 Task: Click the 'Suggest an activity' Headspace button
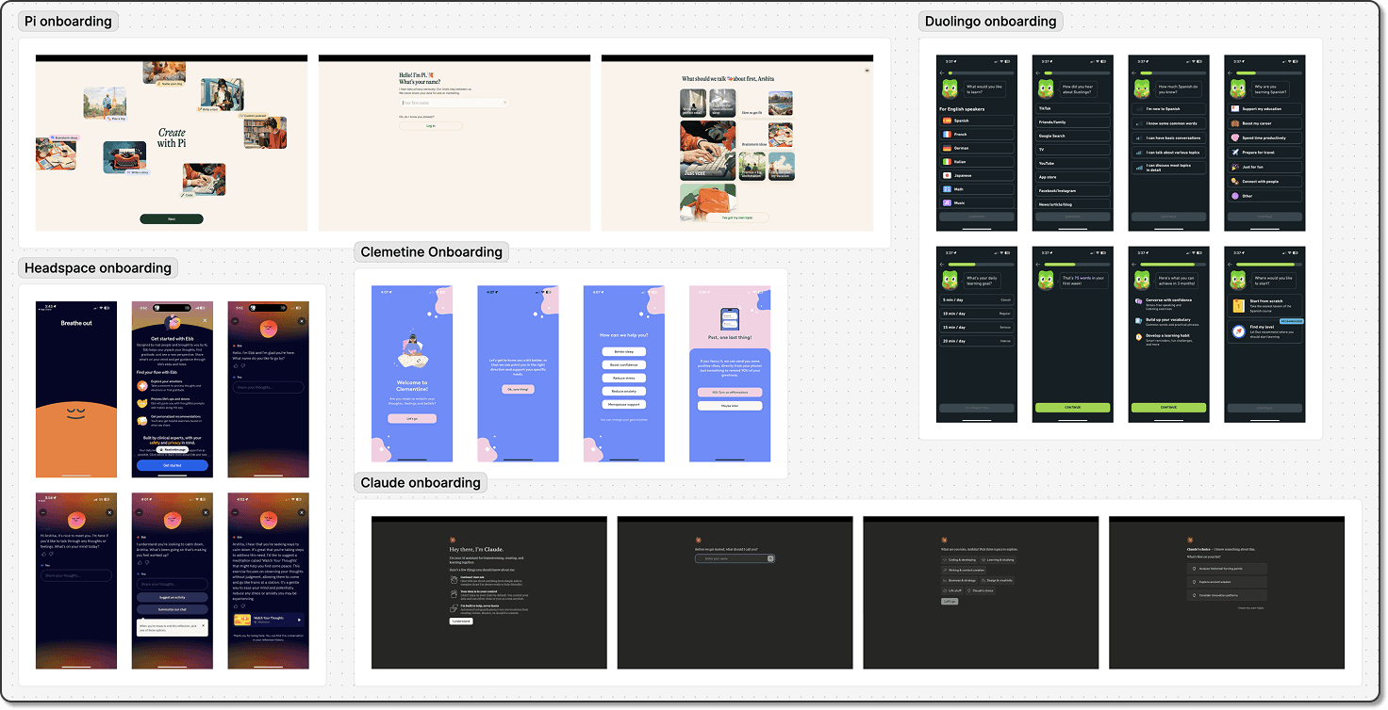173,597
